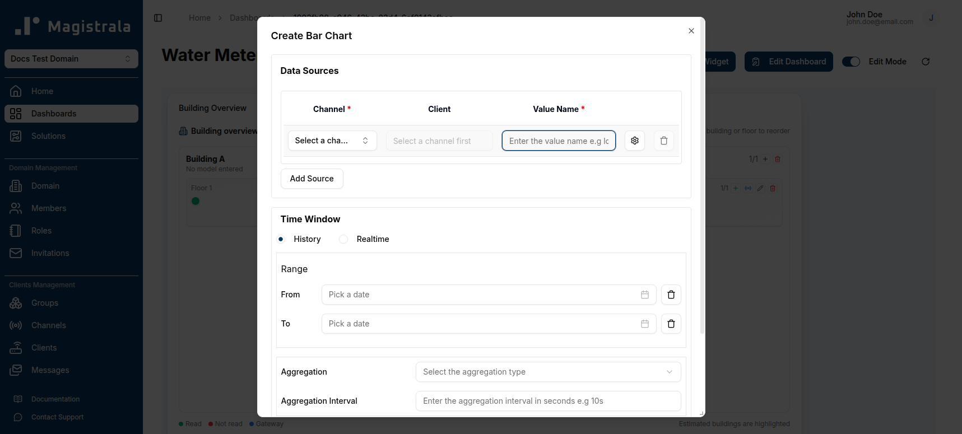Add a floor to Building A plus icon
962x434 pixels.
click(x=765, y=159)
